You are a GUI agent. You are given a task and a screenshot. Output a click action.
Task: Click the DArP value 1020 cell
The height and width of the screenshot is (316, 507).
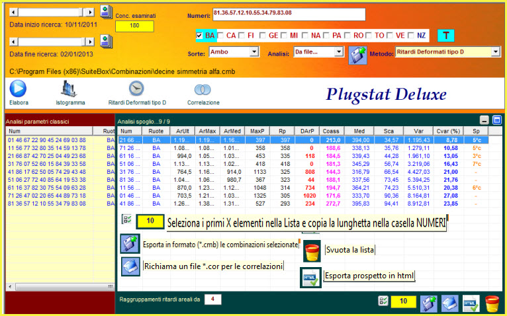tap(307, 196)
